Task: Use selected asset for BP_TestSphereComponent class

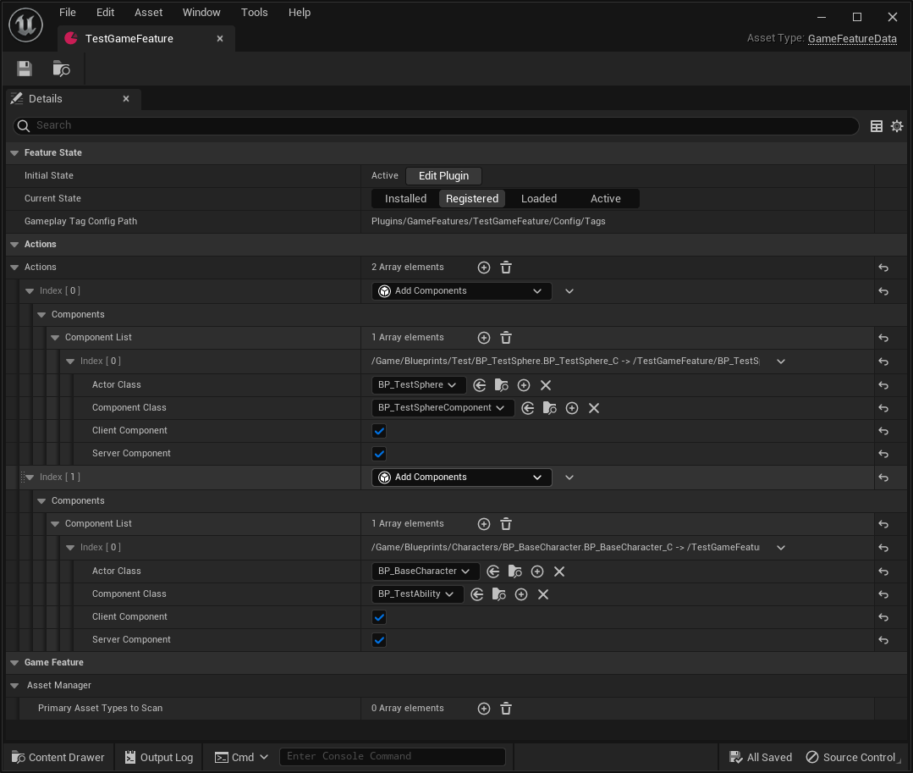Action: 527,408
